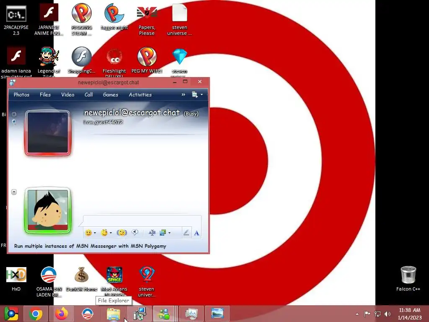Expand the emoticon dropdown arrow

pyautogui.click(x=95, y=233)
